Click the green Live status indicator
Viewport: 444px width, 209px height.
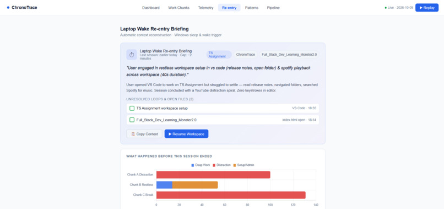coord(386,8)
